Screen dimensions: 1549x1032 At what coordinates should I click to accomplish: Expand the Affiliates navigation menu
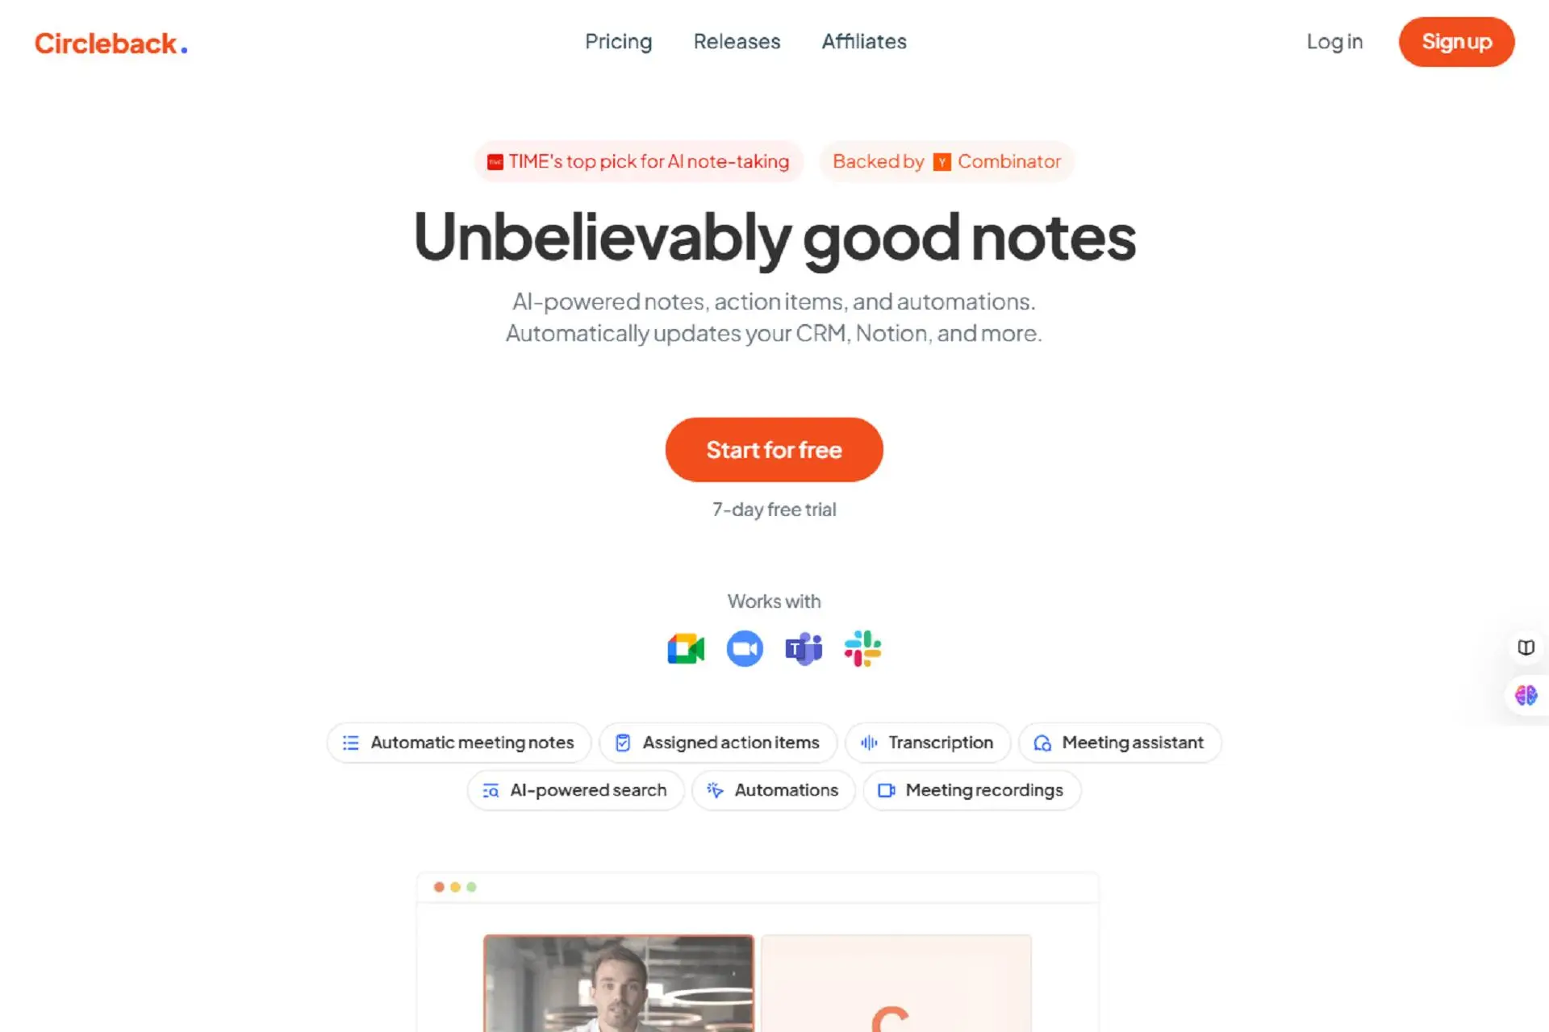tap(863, 41)
